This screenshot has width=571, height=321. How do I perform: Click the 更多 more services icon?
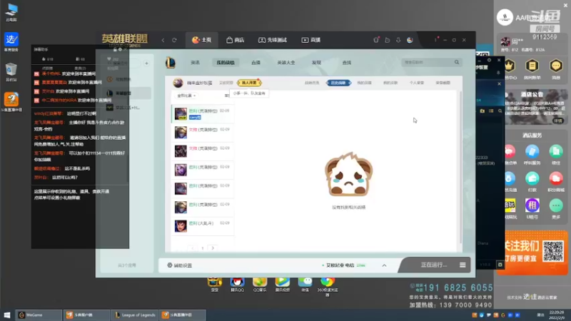[556, 208]
